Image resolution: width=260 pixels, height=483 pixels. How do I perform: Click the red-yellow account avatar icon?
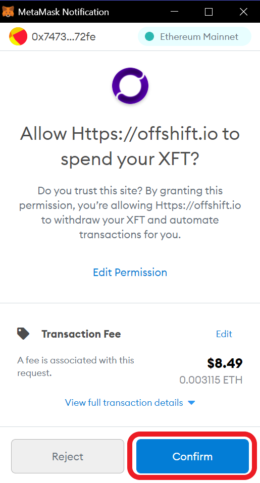tap(18, 36)
